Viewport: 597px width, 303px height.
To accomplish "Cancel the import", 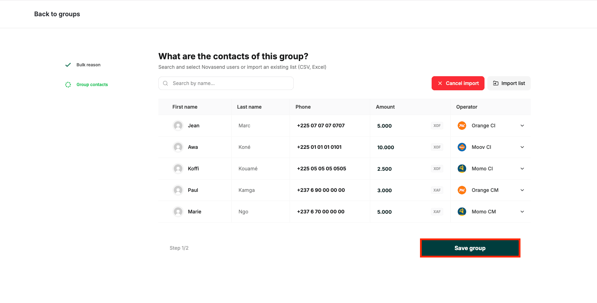I will coord(458,83).
